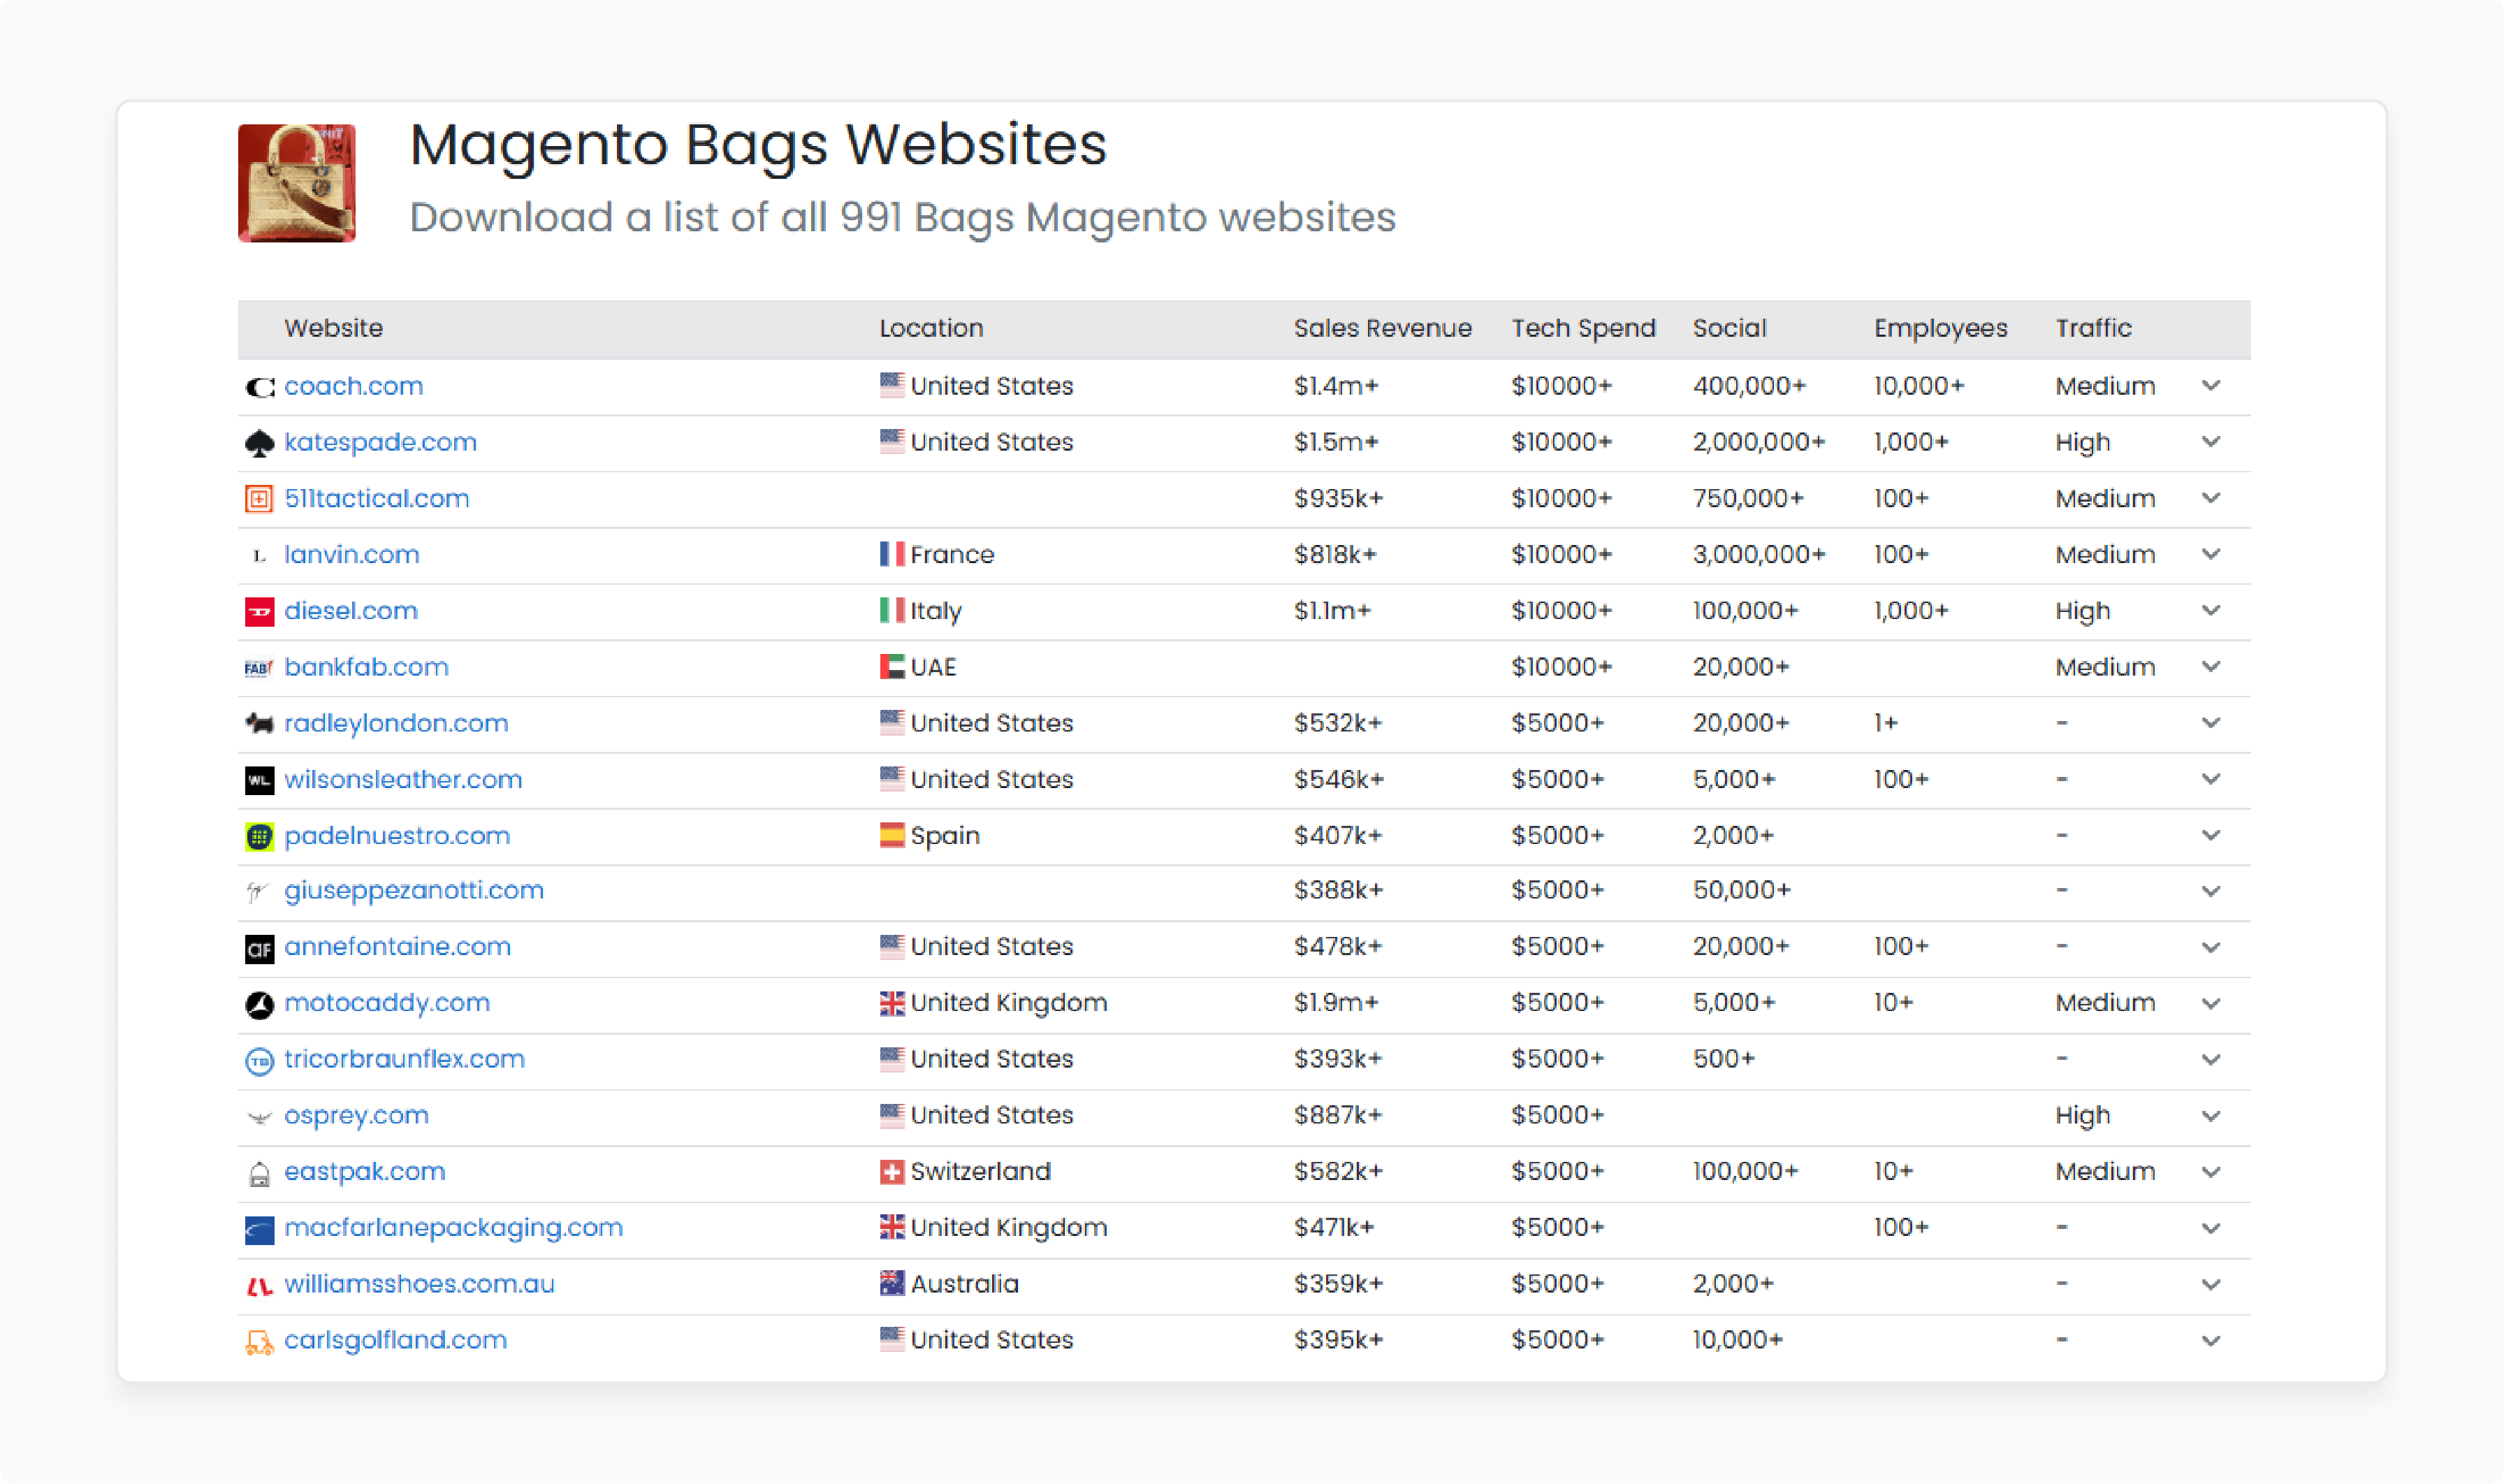The height and width of the screenshot is (1484, 2504).
Task: Open the coach.com link
Action: tap(353, 386)
